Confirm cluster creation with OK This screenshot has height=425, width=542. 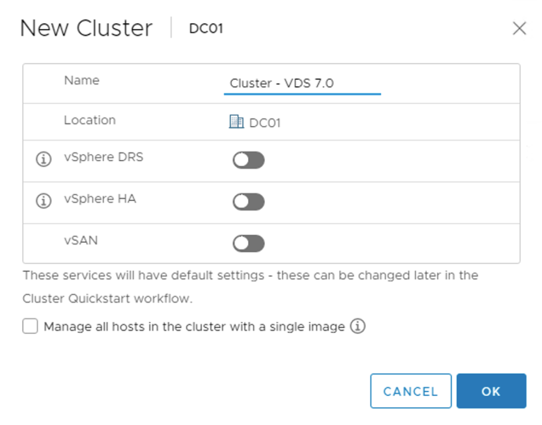tap(491, 391)
